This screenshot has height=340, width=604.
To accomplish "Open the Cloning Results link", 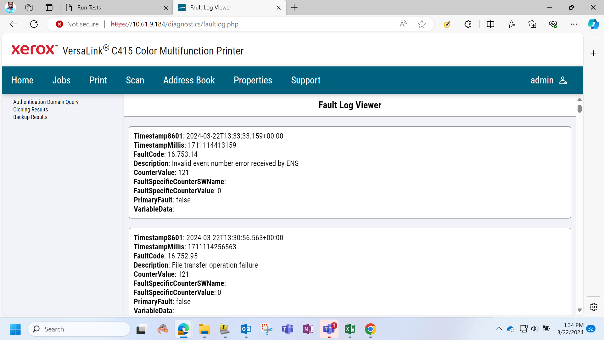I will point(31,110).
